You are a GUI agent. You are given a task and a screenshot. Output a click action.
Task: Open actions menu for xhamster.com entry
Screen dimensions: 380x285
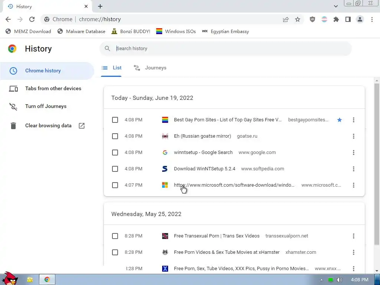[x=354, y=252]
